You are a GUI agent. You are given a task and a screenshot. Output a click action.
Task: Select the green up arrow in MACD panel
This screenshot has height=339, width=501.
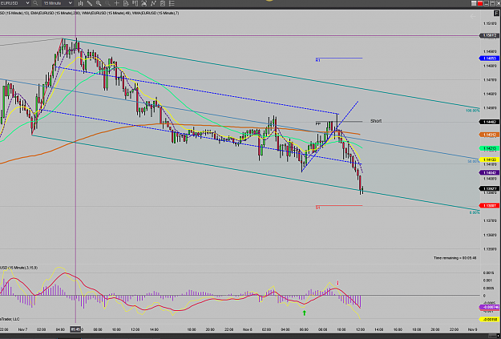click(x=304, y=313)
